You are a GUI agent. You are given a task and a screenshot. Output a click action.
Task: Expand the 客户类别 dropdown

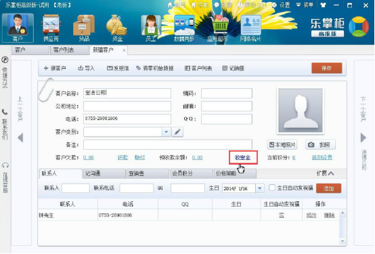[x=167, y=132]
